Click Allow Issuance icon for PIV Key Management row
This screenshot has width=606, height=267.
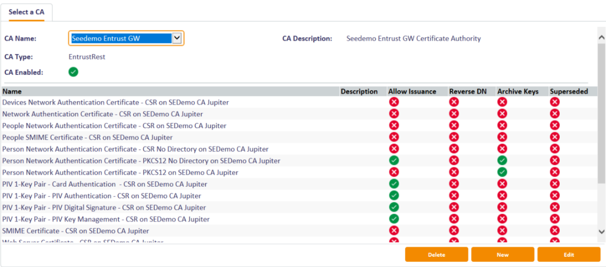click(x=394, y=219)
